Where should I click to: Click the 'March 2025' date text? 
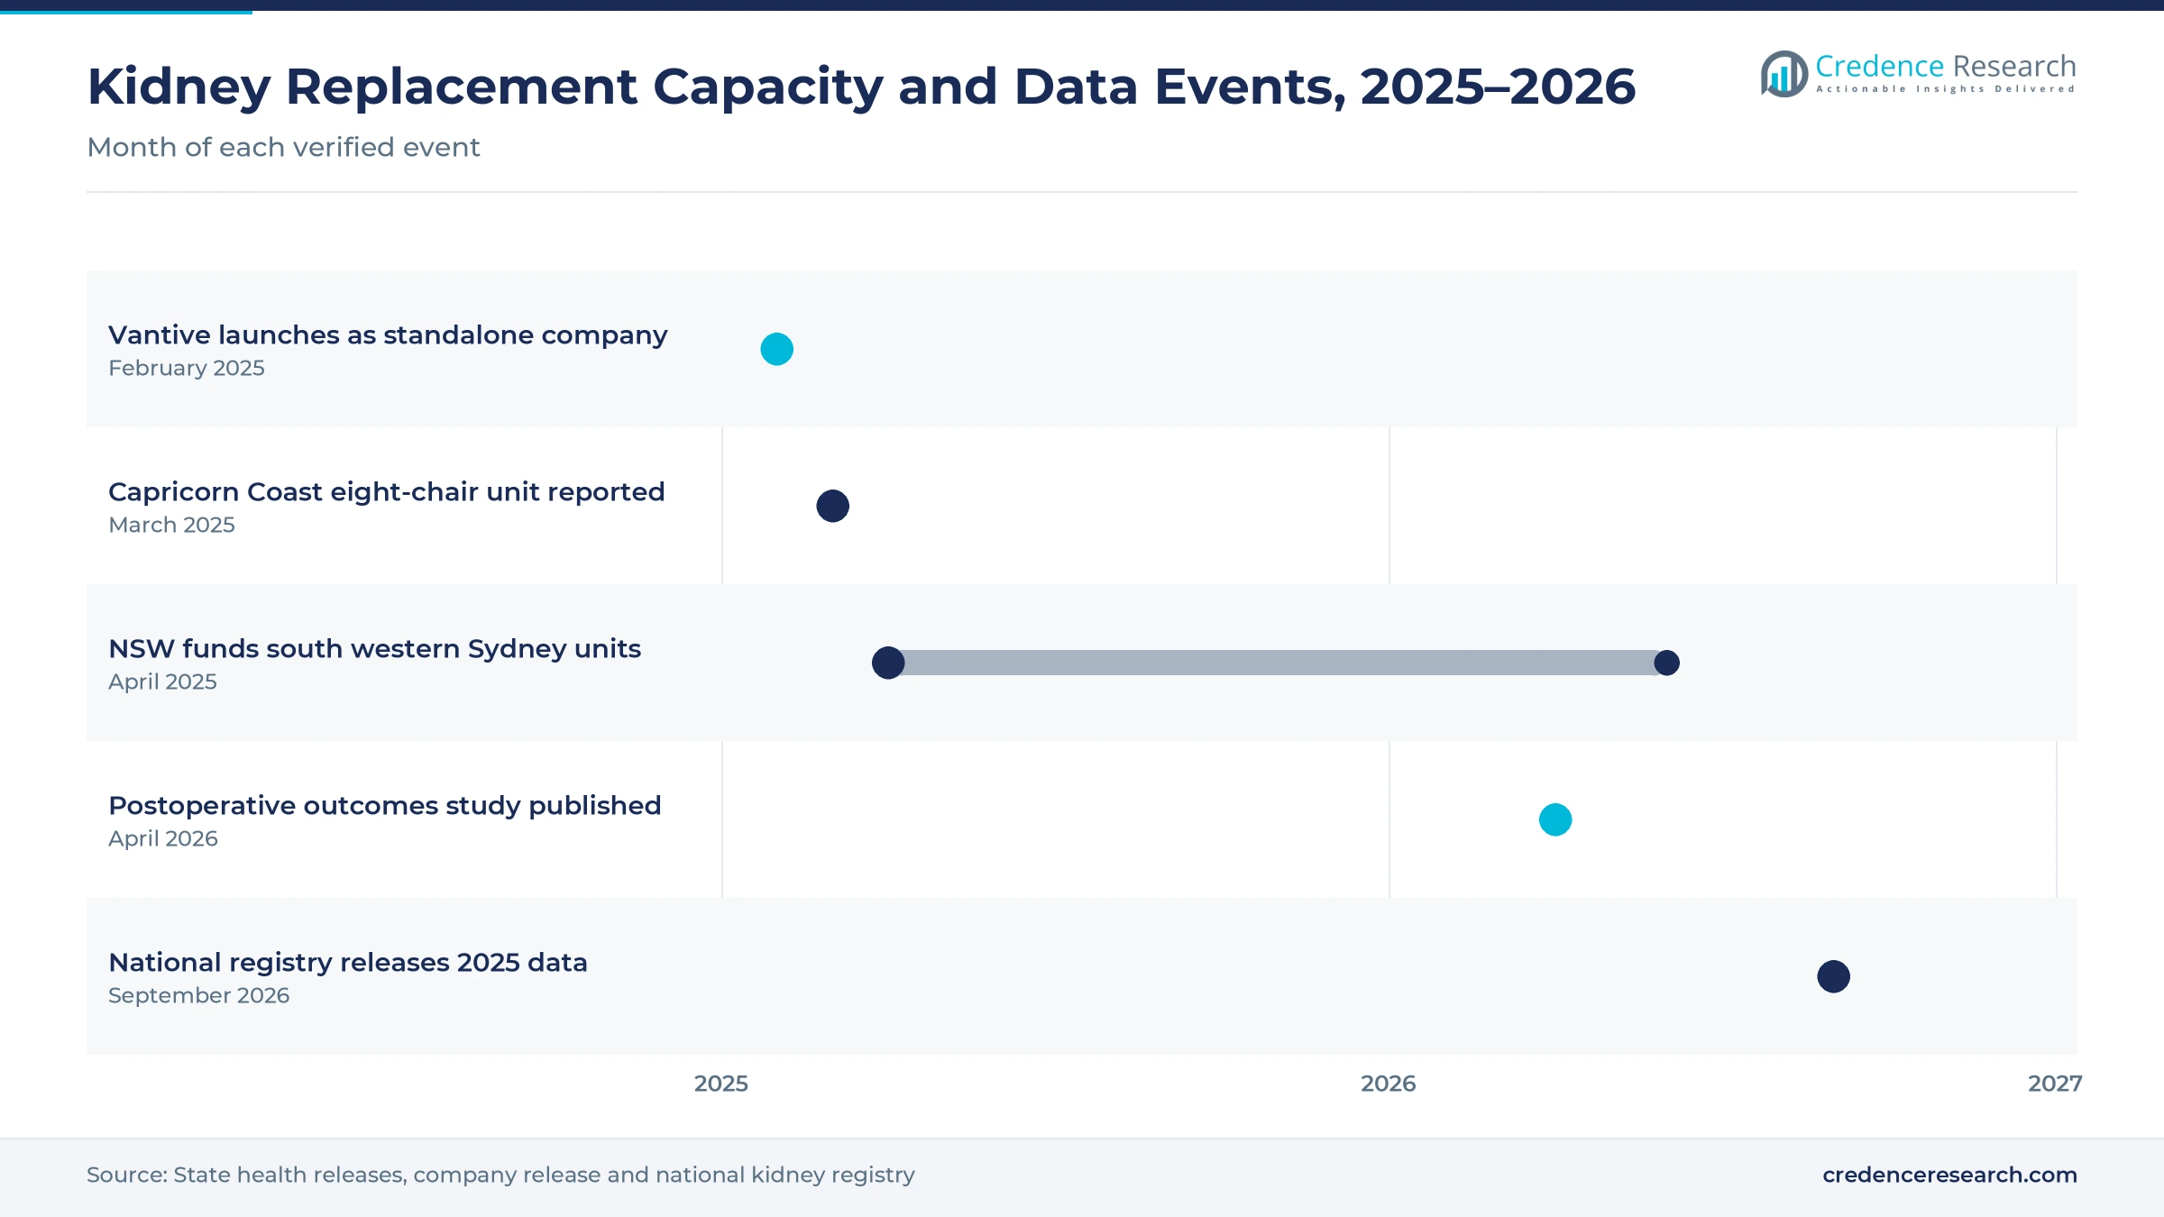pyautogui.click(x=171, y=525)
